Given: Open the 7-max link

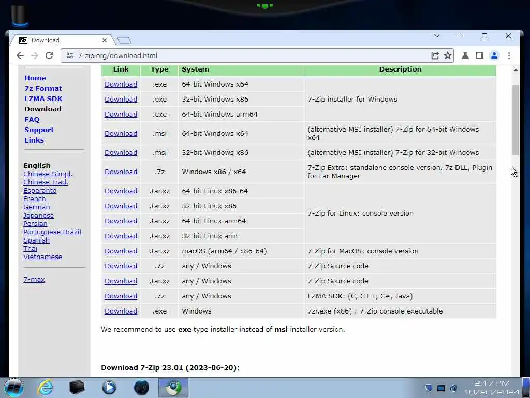Looking at the screenshot, I should (34, 279).
